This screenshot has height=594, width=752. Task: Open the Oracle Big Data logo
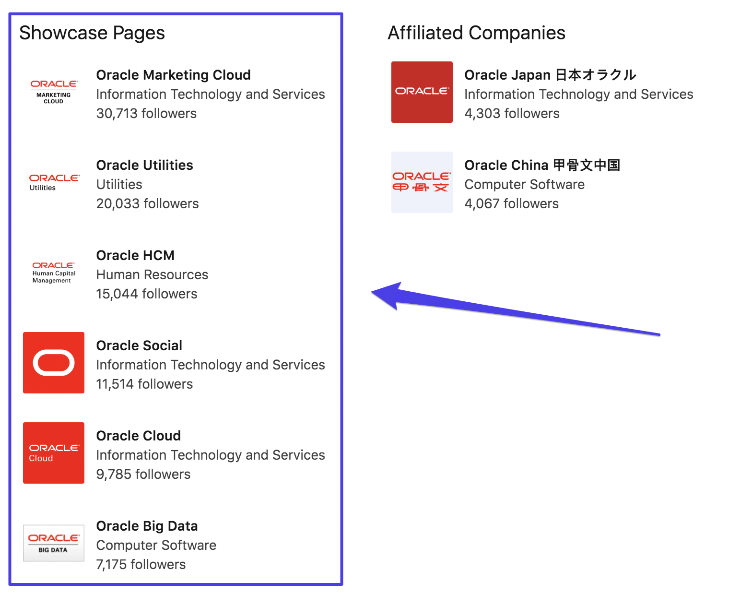(54, 543)
